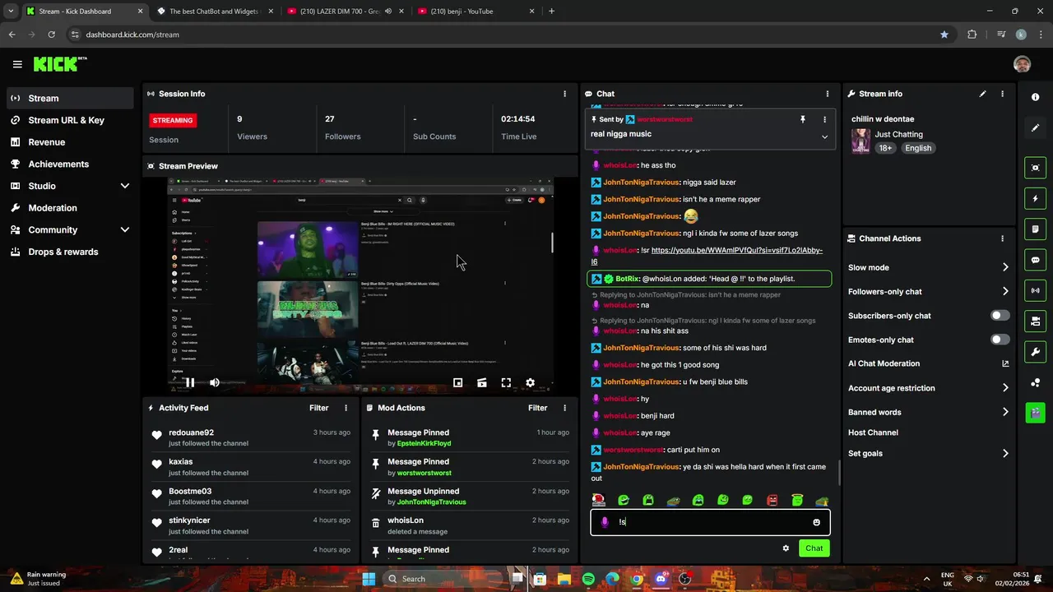Viewport: 1053px width, 592px height.
Task: Open browser tab list dropdown
Action: click(x=10, y=11)
